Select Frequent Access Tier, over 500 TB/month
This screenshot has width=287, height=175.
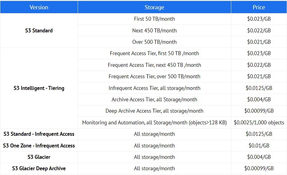click(x=154, y=76)
